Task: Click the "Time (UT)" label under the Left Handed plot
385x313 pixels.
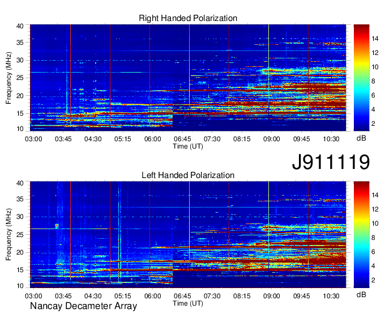Action: 188,303
